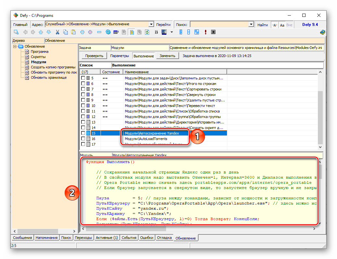Click the left back arrow icon
The image size is (337, 259).
[x=25, y=32]
